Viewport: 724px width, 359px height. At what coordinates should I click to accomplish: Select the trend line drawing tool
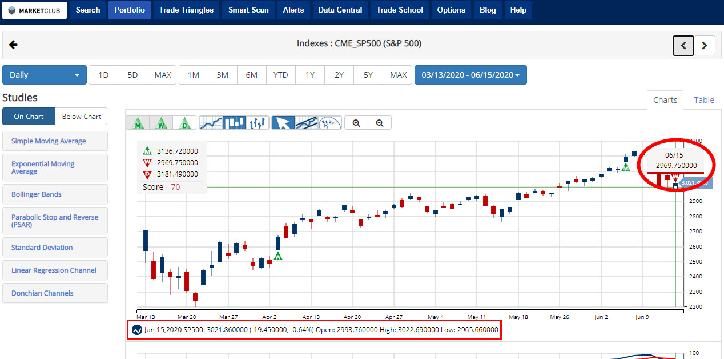tap(307, 123)
